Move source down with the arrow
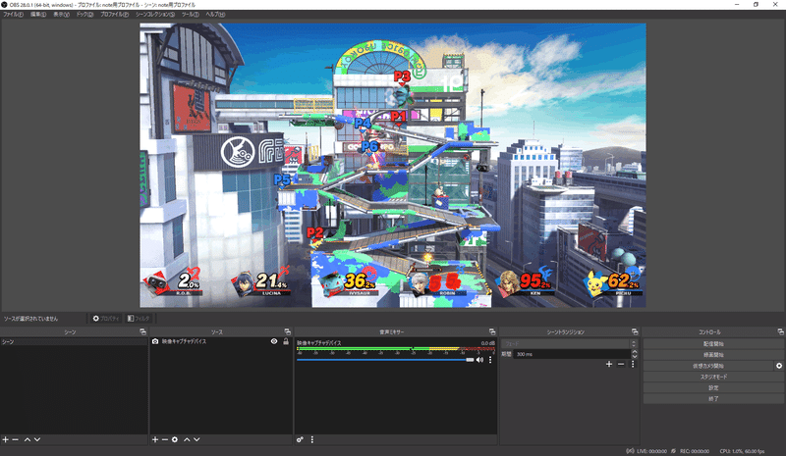Viewport: 786px width, 456px height. (x=196, y=439)
